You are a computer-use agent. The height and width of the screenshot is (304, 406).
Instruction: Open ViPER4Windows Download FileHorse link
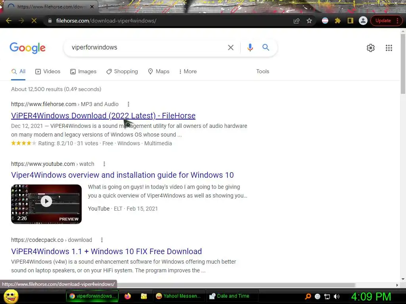pyautogui.click(x=103, y=116)
